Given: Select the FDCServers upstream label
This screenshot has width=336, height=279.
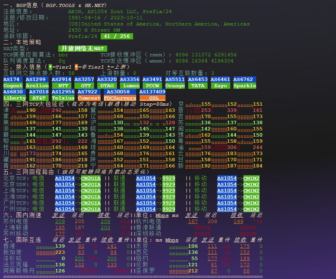Looking at the screenshot, I should tap(120, 98).
